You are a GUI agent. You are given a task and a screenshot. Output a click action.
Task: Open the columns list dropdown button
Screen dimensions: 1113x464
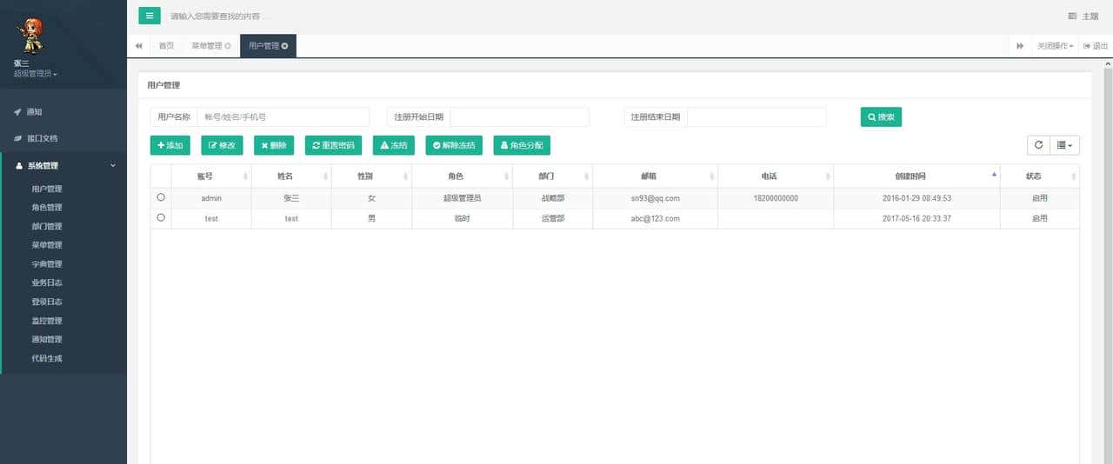click(1064, 145)
